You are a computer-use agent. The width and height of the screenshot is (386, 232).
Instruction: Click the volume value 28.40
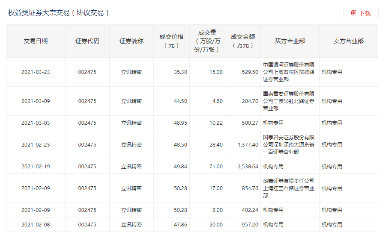point(216,145)
